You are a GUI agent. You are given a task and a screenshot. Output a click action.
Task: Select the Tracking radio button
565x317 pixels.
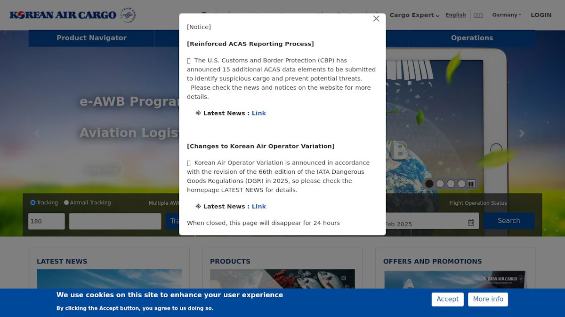33,203
